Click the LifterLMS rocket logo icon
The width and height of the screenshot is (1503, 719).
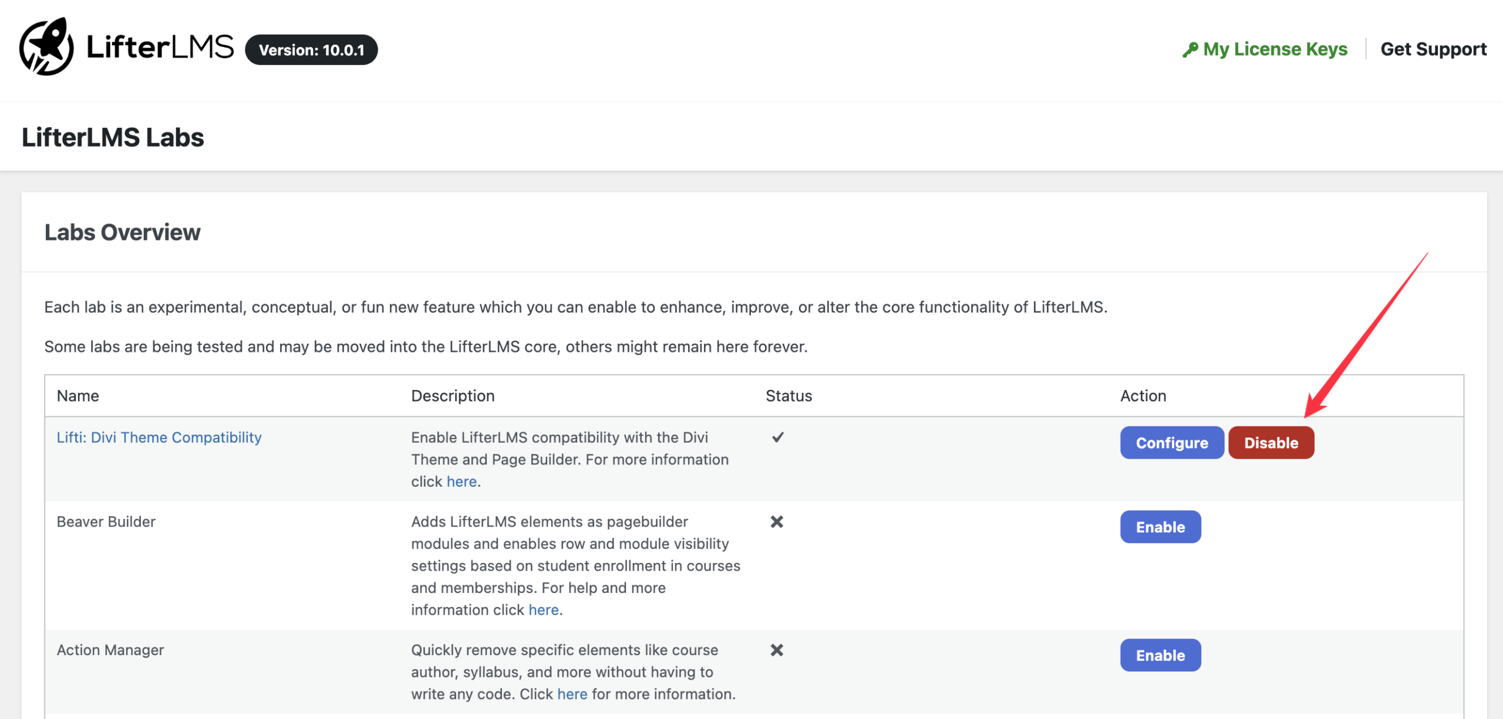tap(46, 47)
